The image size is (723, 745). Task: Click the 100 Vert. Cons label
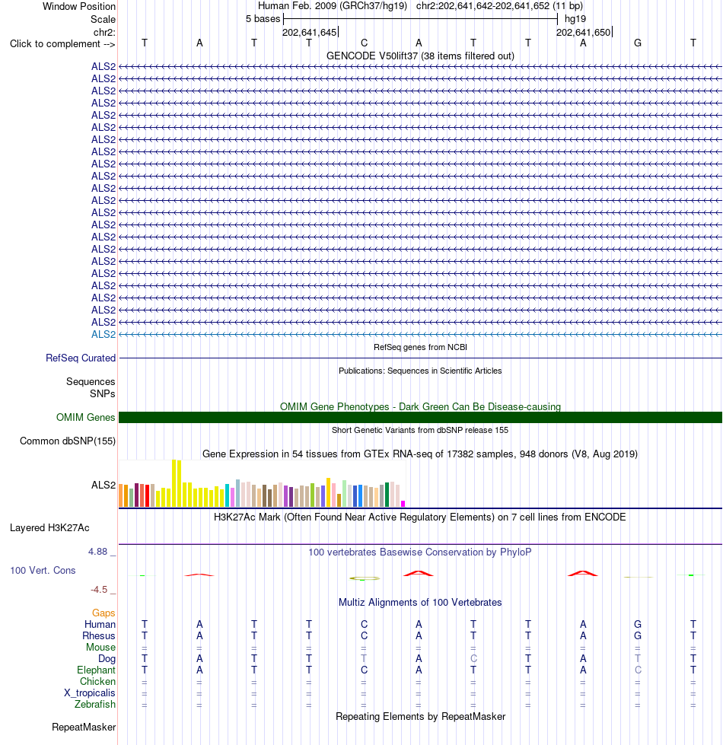pos(43,570)
